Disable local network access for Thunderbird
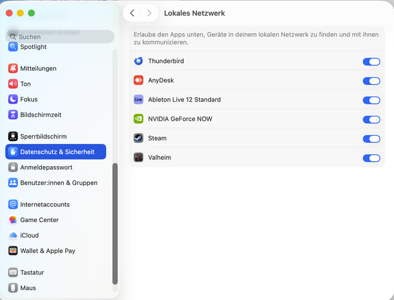Image resolution: width=394 pixels, height=300 pixels. [371, 62]
